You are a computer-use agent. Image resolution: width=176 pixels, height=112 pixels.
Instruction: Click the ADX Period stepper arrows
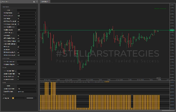[35, 19]
